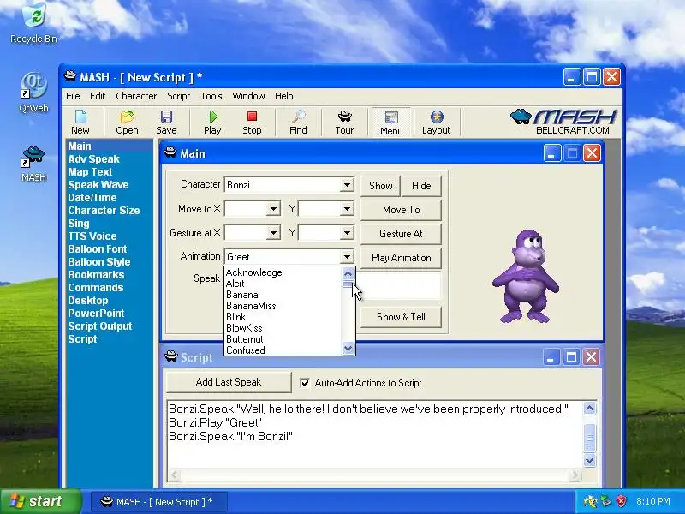Click the Hide character button
The width and height of the screenshot is (685, 514).
(x=421, y=186)
